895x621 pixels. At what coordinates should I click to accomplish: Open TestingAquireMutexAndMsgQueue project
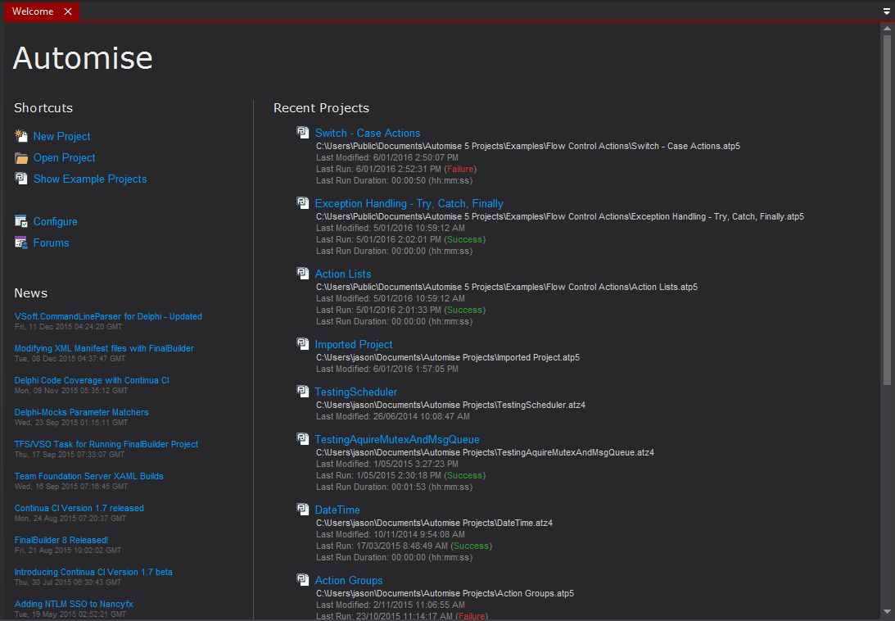tap(397, 439)
